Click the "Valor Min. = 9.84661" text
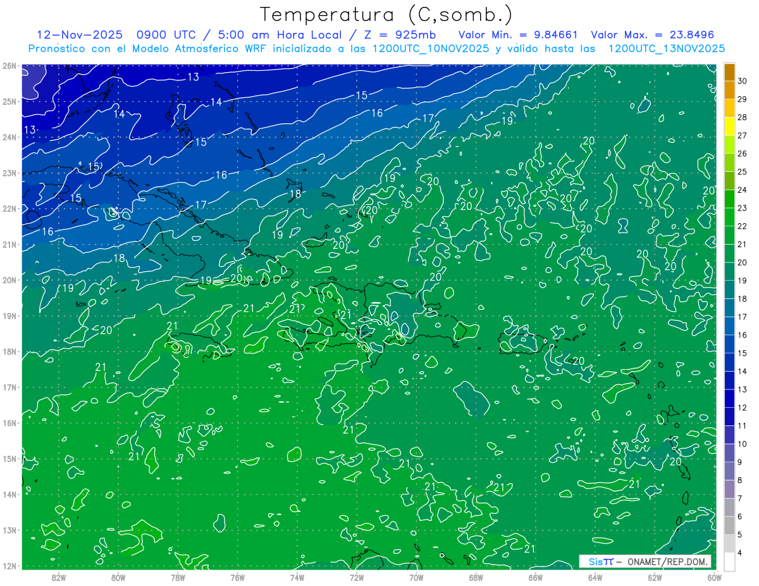This screenshot has height=586, width=759. pyautogui.click(x=518, y=35)
